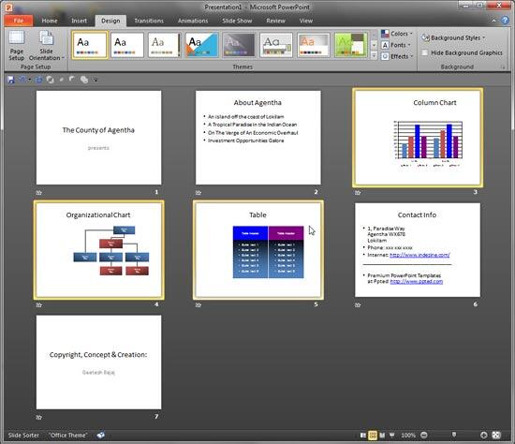515x444 pixels.
Task: Click the zoom slider handle
Action: (x=454, y=435)
